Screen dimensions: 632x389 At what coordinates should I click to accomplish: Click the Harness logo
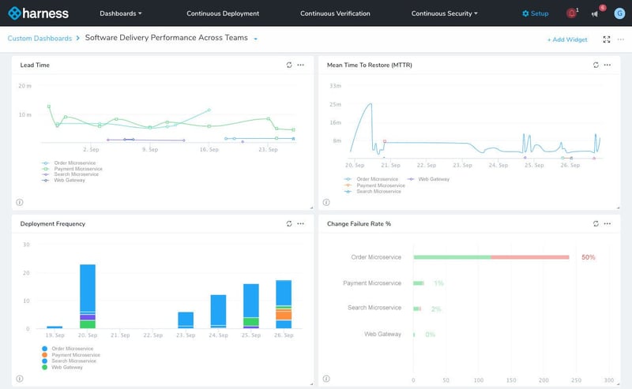(38, 13)
